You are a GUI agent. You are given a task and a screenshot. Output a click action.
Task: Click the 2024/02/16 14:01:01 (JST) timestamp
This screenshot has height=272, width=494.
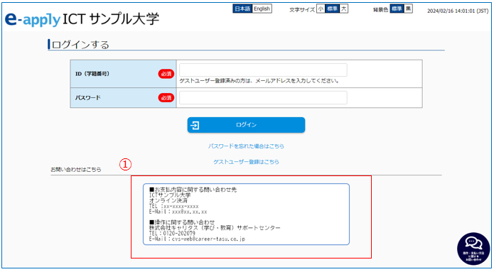[x=458, y=11]
